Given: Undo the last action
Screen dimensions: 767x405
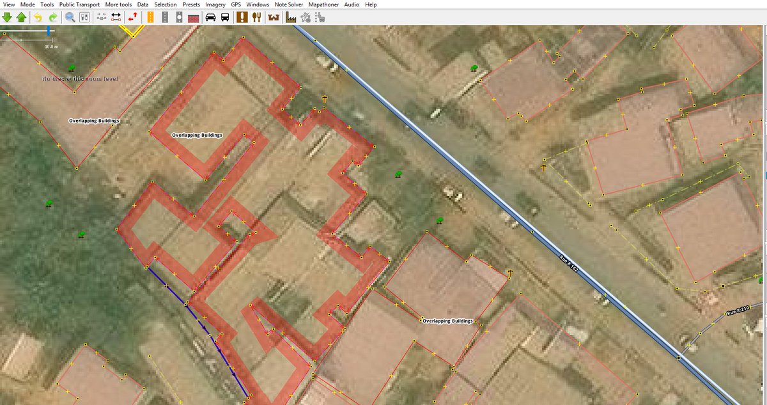Looking at the screenshot, I should click(x=38, y=17).
